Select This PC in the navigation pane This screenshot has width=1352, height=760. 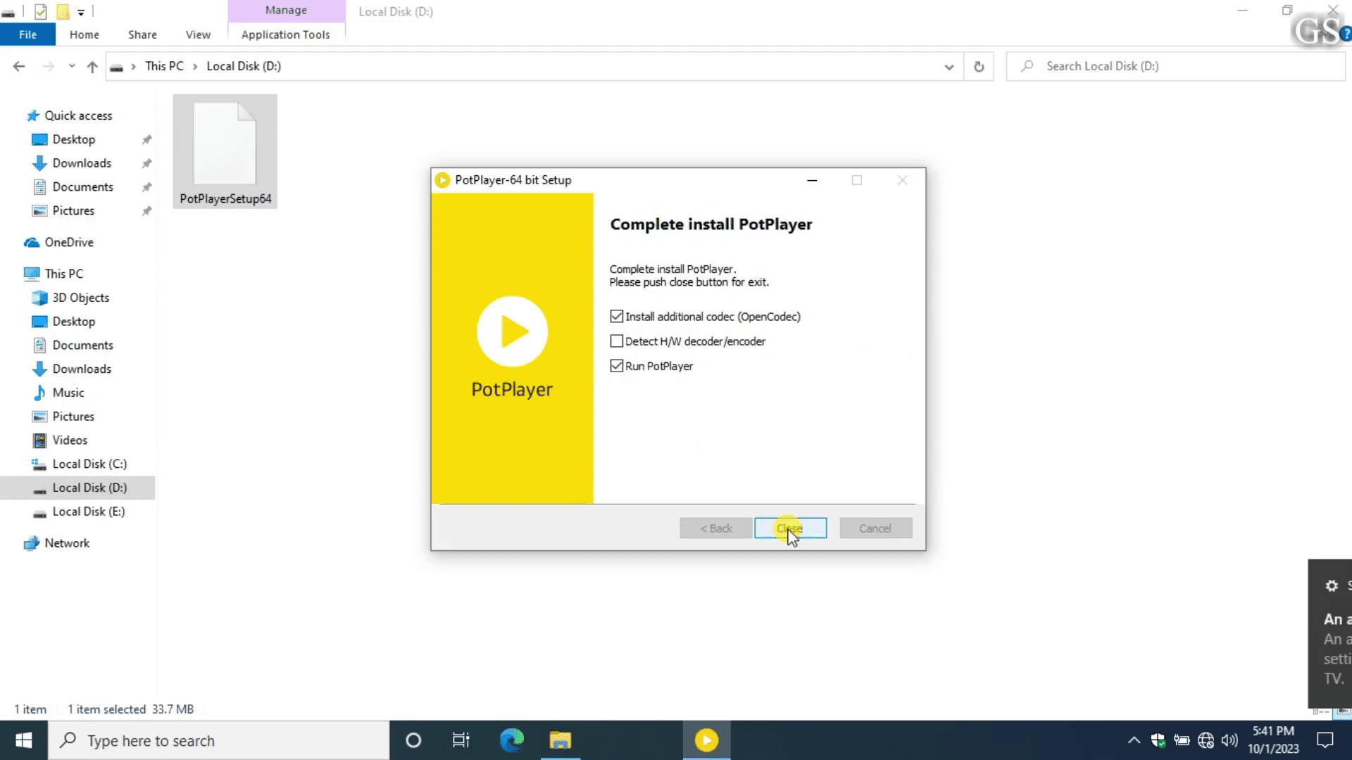[x=63, y=274]
